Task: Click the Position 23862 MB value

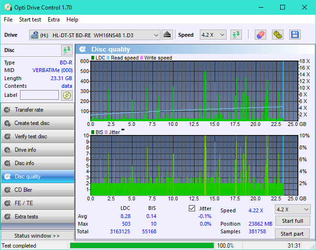Action: click(261, 224)
